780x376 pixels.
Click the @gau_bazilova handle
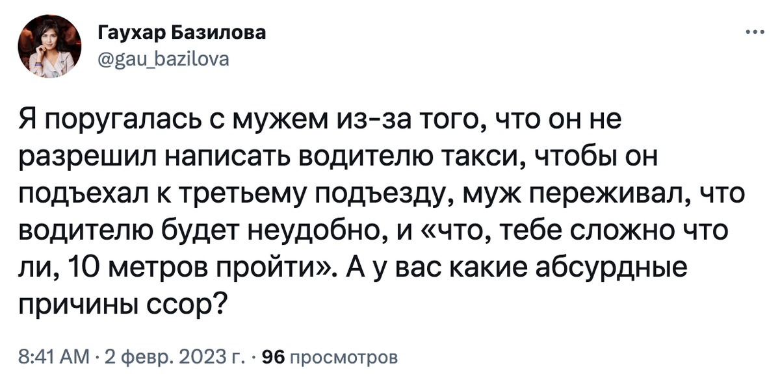163,60
